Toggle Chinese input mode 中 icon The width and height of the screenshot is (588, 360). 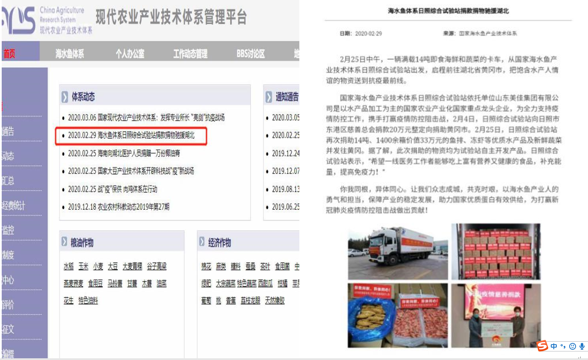coord(554,346)
